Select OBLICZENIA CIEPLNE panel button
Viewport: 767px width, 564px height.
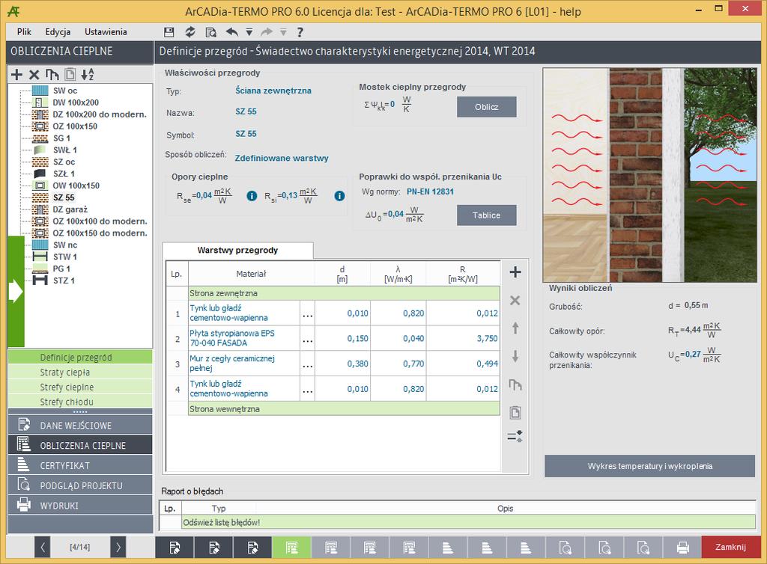coord(80,445)
